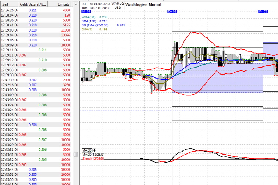The image size is (278, 185).
Task: Click the Washington Mutual chart title
Action: tap(143, 5)
